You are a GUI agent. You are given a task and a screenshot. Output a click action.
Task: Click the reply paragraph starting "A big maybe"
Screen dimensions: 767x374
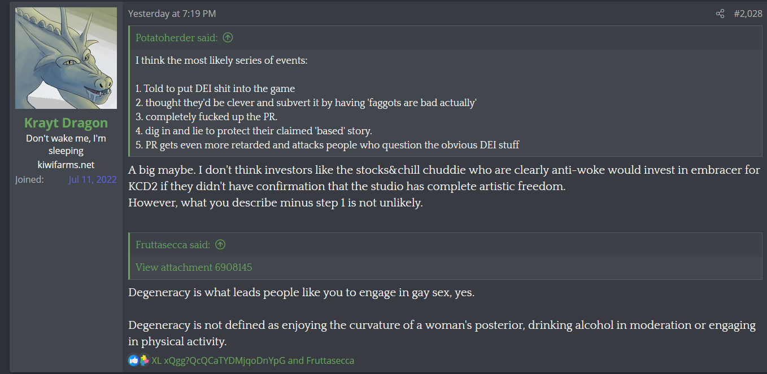pos(444,186)
